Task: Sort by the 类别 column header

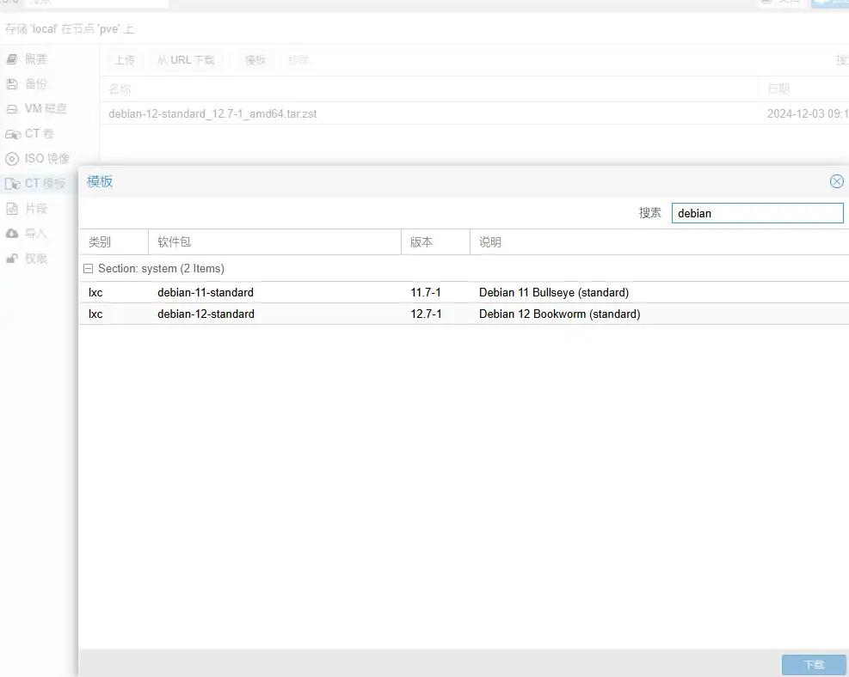Action: (113, 242)
